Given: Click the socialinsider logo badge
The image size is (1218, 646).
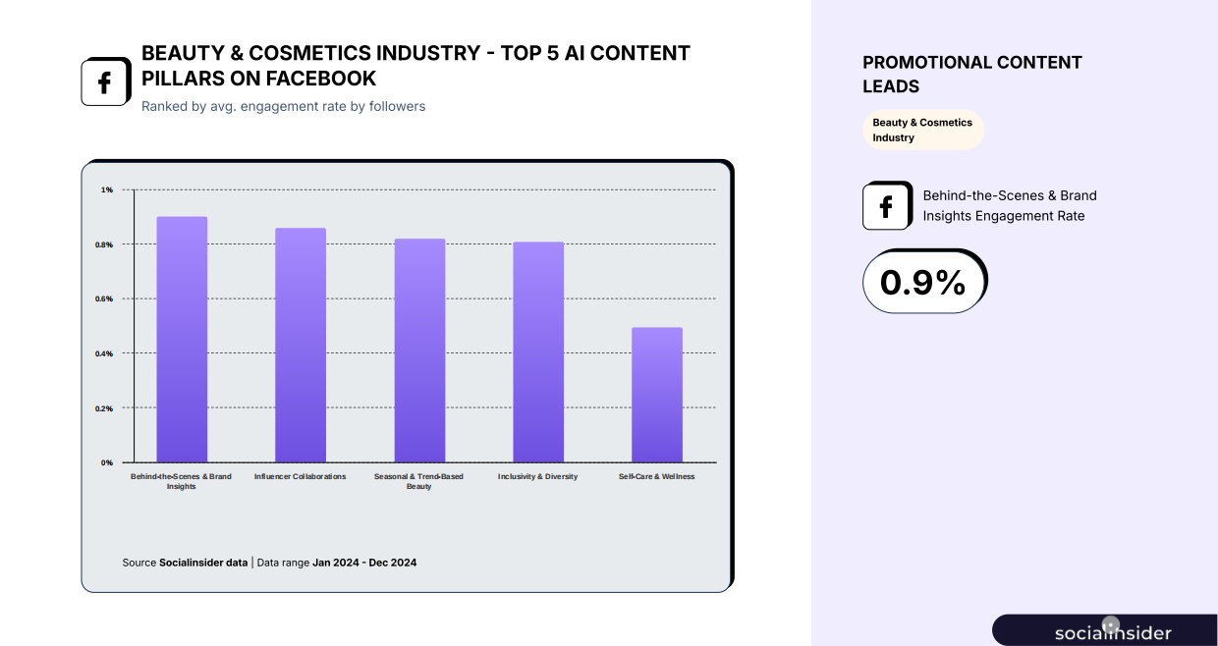Looking at the screenshot, I should [x=1105, y=630].
